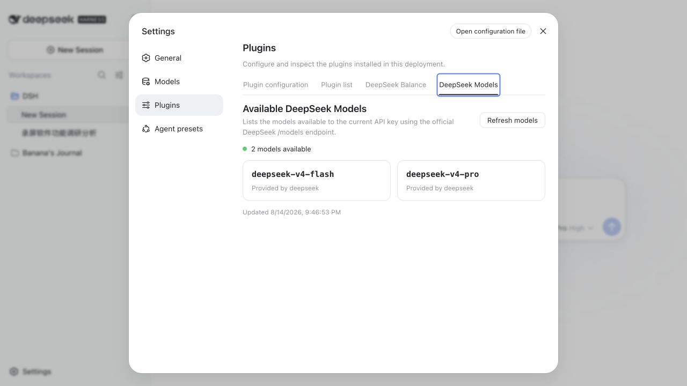The image size is (687, 386).
Task: Switch to the Plugin list tab
Action: point(337,85)
